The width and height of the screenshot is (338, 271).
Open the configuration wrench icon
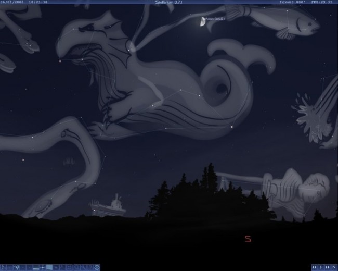[x=83, y=267]
